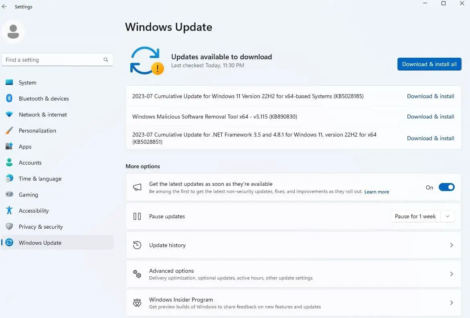Screen dimensions: 470x318
Task: Click the Personalization paintbrush icon
Action: [x=9, y=131]
